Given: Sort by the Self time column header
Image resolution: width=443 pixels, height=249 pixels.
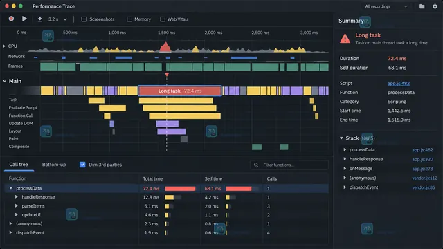Looking at the screenshot, I should 213,178.
